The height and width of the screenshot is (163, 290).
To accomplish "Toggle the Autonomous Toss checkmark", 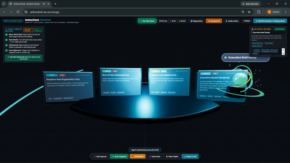I will (6, 45).
